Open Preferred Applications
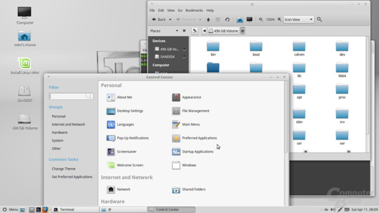This screenshot has height=213, width=379. (x=194, y=138)
